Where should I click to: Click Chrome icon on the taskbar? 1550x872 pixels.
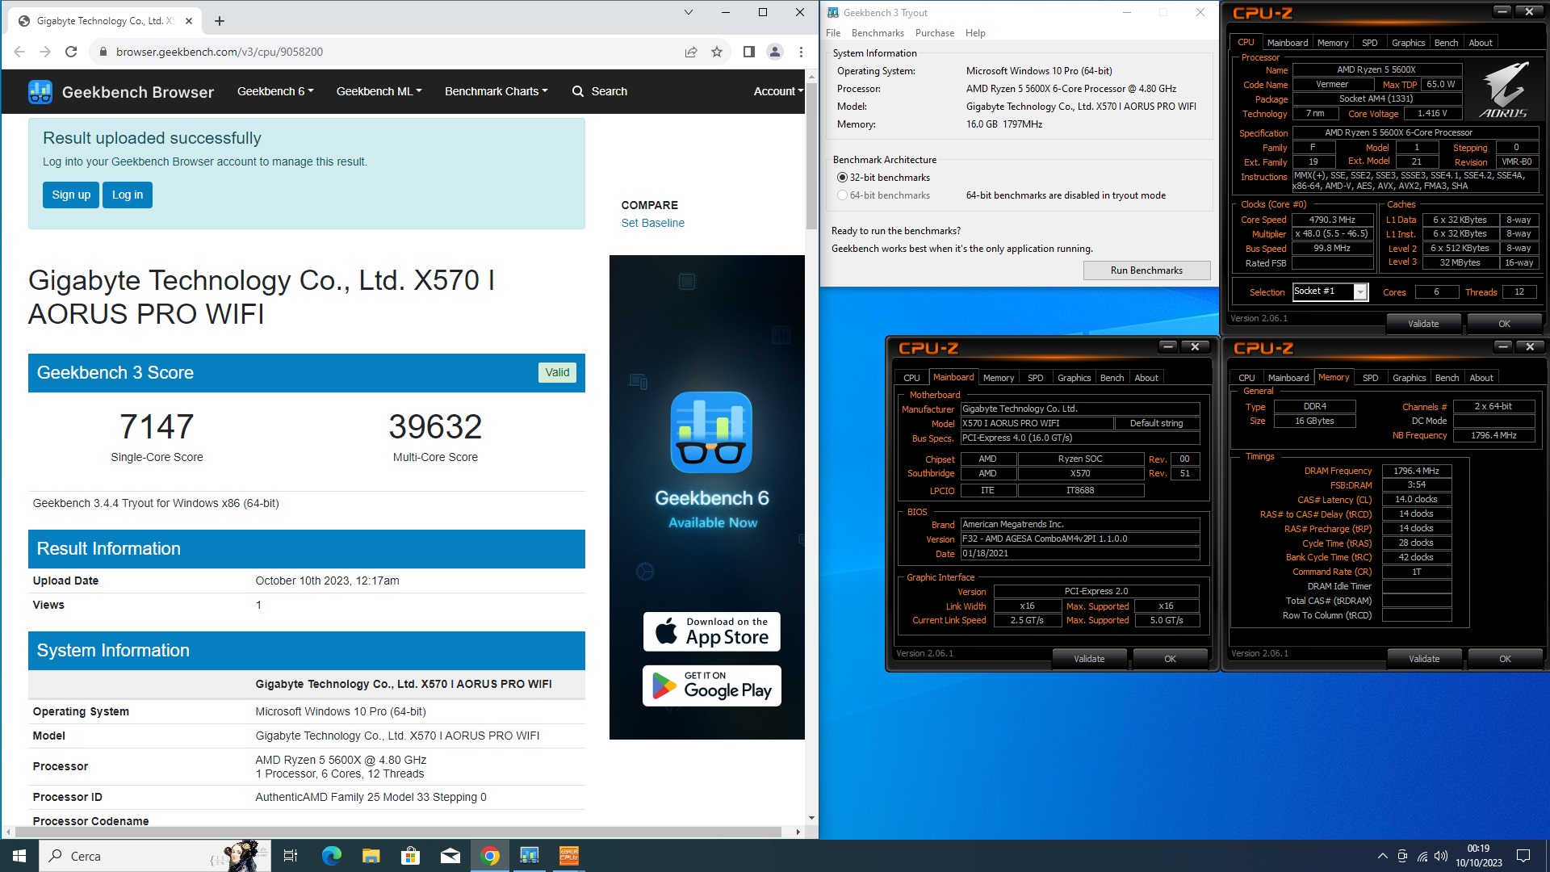point(489,856)
